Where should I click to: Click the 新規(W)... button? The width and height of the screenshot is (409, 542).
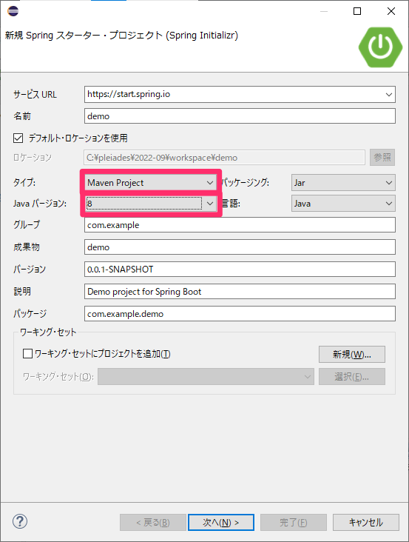point(352,355)
